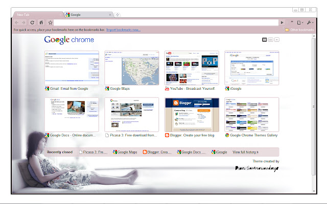Click the Back navigation arrow
This screenshot has width=327, height=204.
click(x=17, y=22)
